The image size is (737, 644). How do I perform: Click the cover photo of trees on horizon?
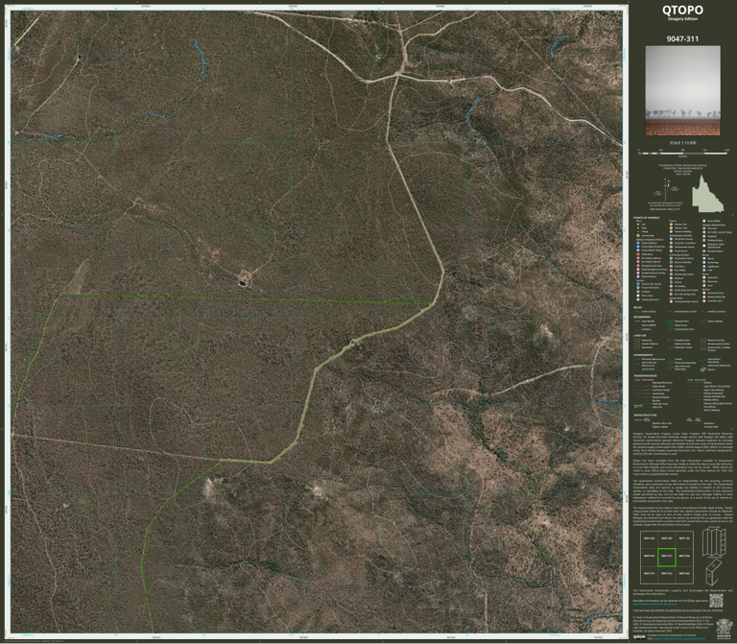coord(682,91)
